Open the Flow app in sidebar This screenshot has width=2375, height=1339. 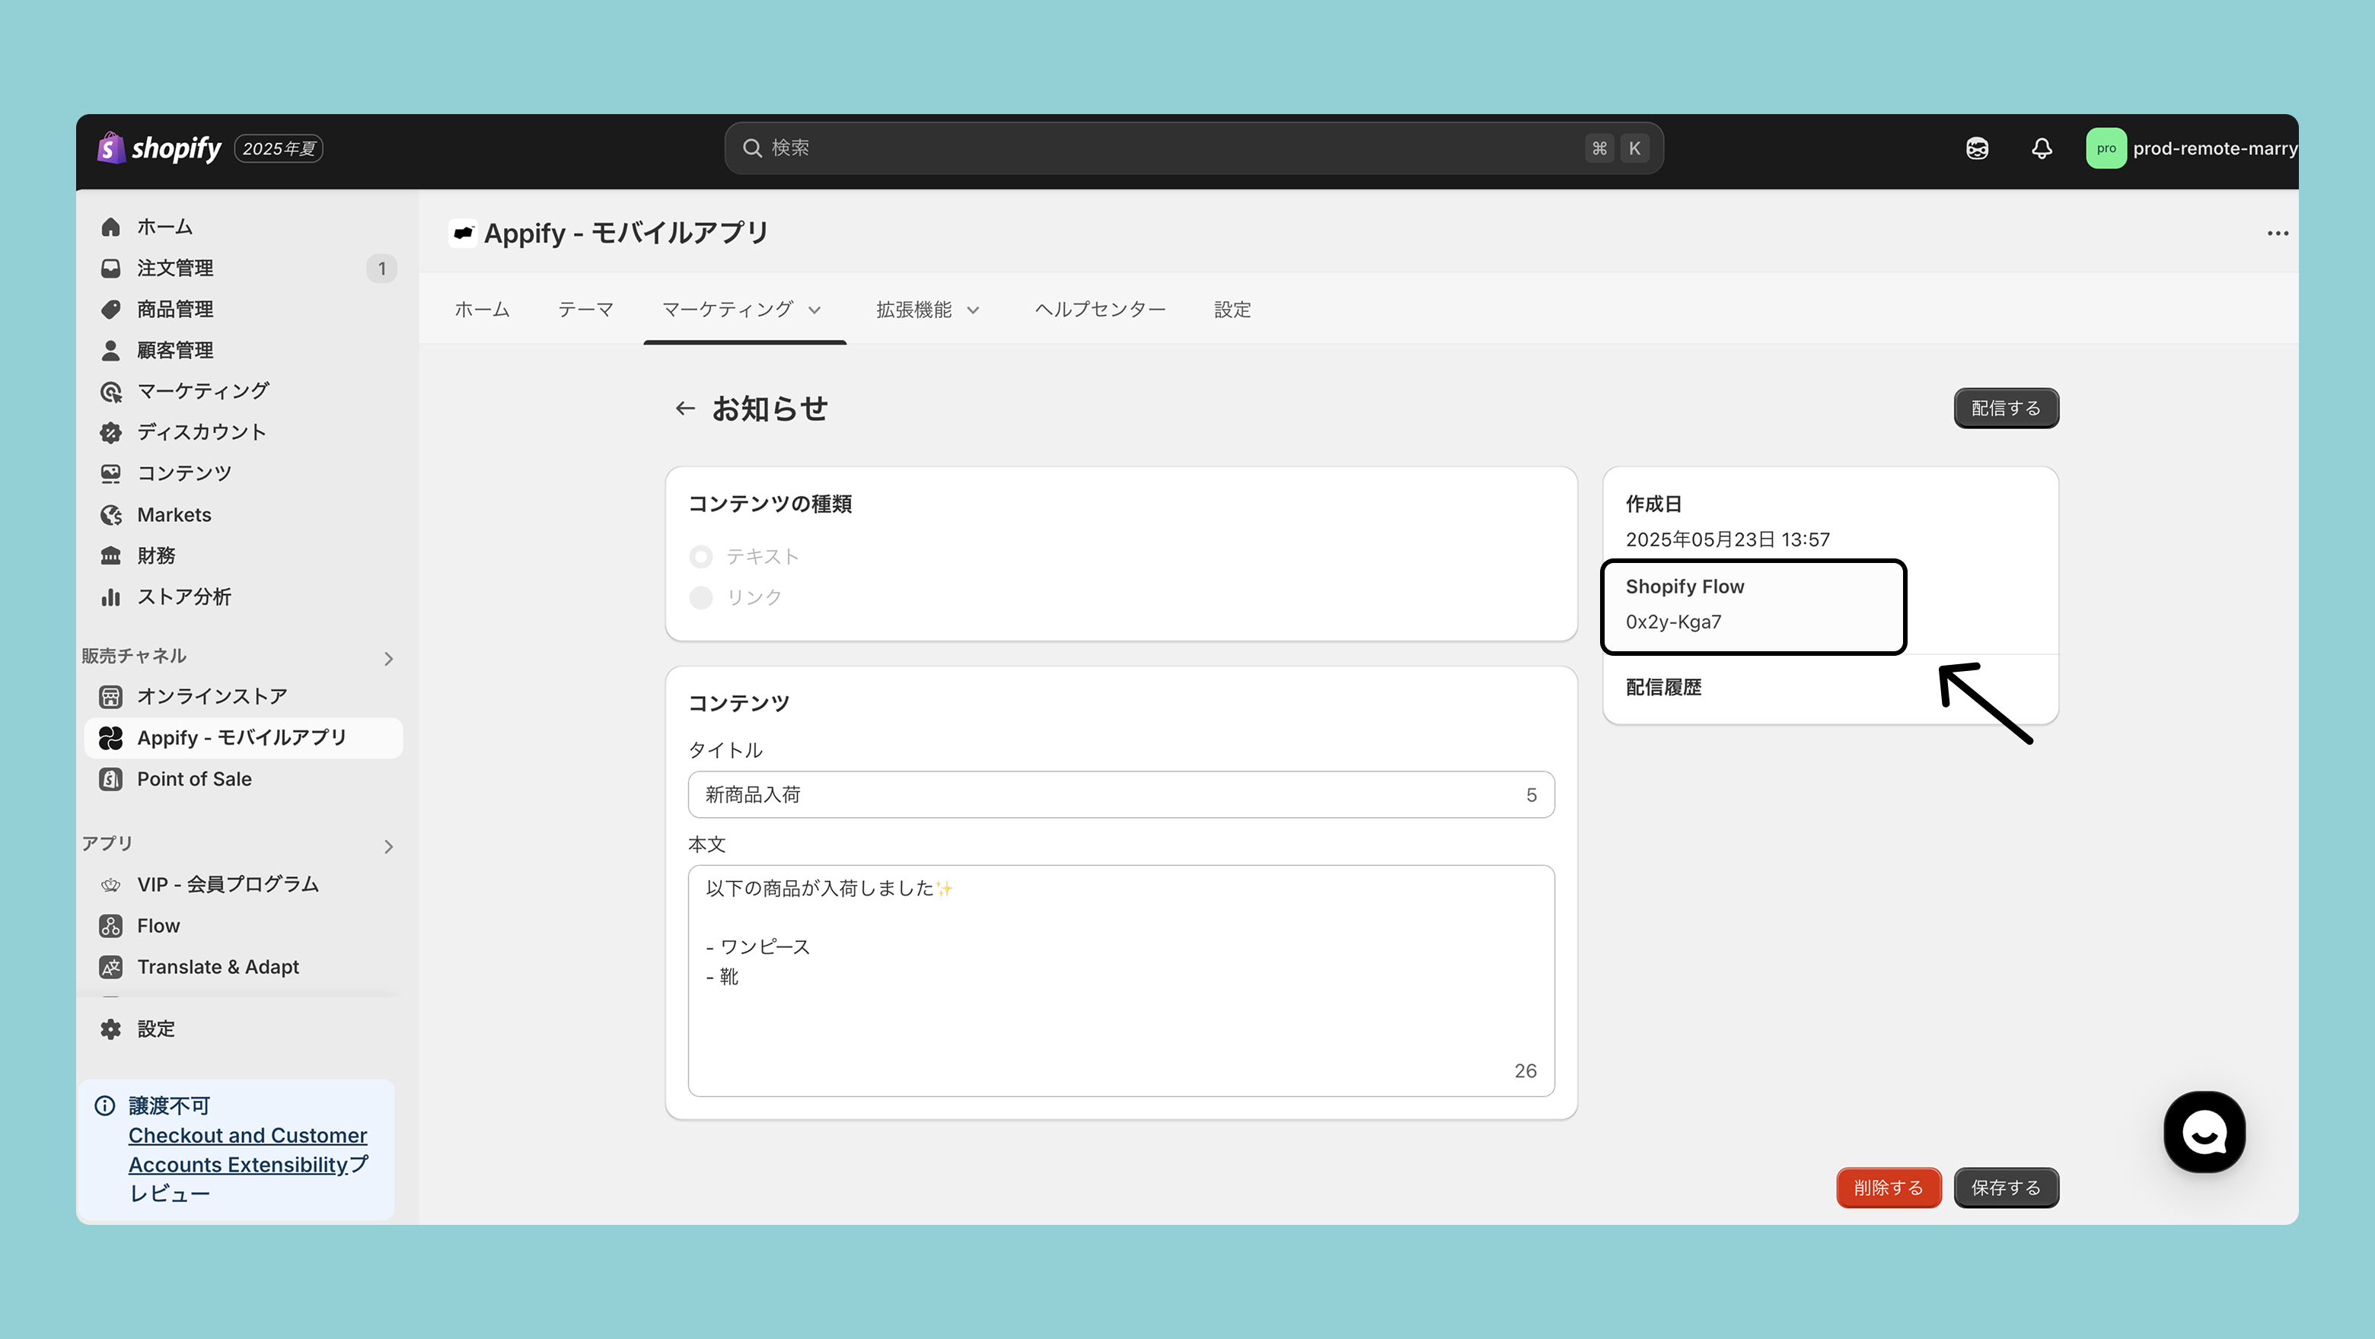pyautogui.click(x=158, y=925)
